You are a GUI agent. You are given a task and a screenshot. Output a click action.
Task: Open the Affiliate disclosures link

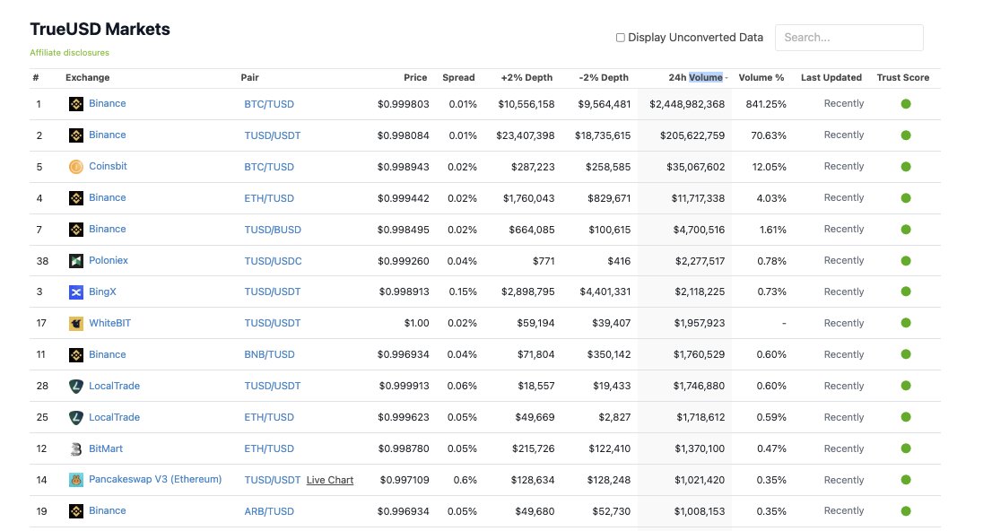pos(70,53)
